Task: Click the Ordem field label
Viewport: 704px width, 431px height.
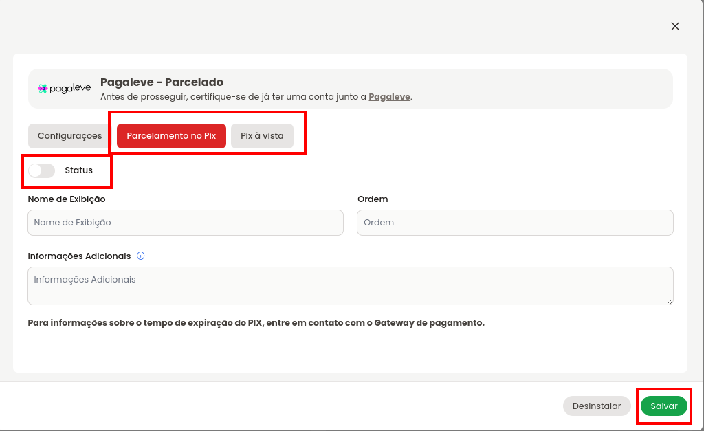Action: (x=373, y=199)
